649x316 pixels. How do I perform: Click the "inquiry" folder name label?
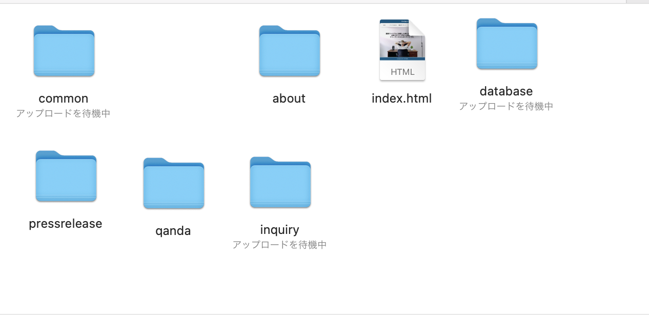(279, 230)
